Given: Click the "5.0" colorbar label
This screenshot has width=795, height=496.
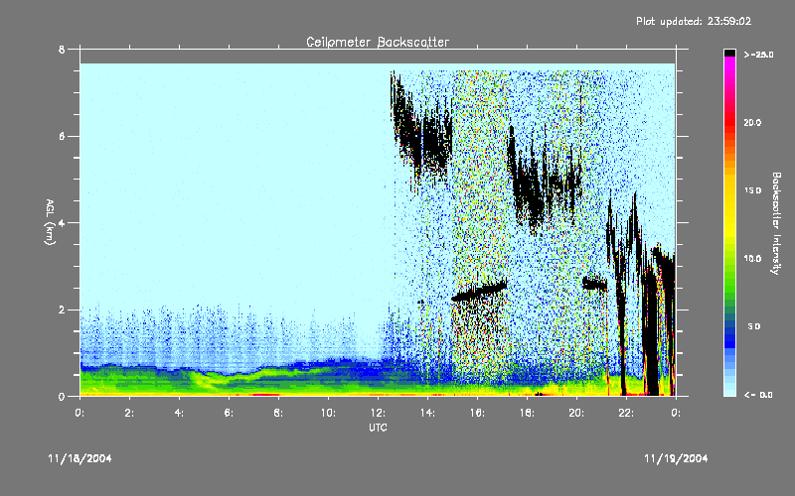Looking at the screenshot, I should pyautogui.click(x=754, y=326).
